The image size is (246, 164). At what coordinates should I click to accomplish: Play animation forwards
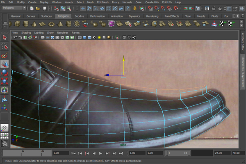(x=100, y=153)
